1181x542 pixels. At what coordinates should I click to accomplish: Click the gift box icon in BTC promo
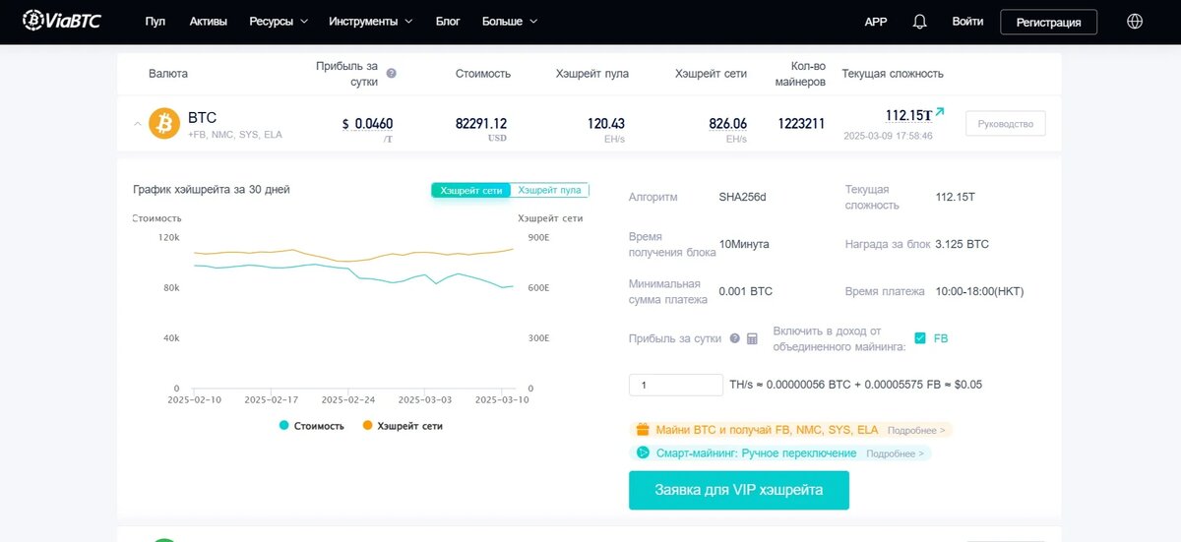tap(643, 430)
